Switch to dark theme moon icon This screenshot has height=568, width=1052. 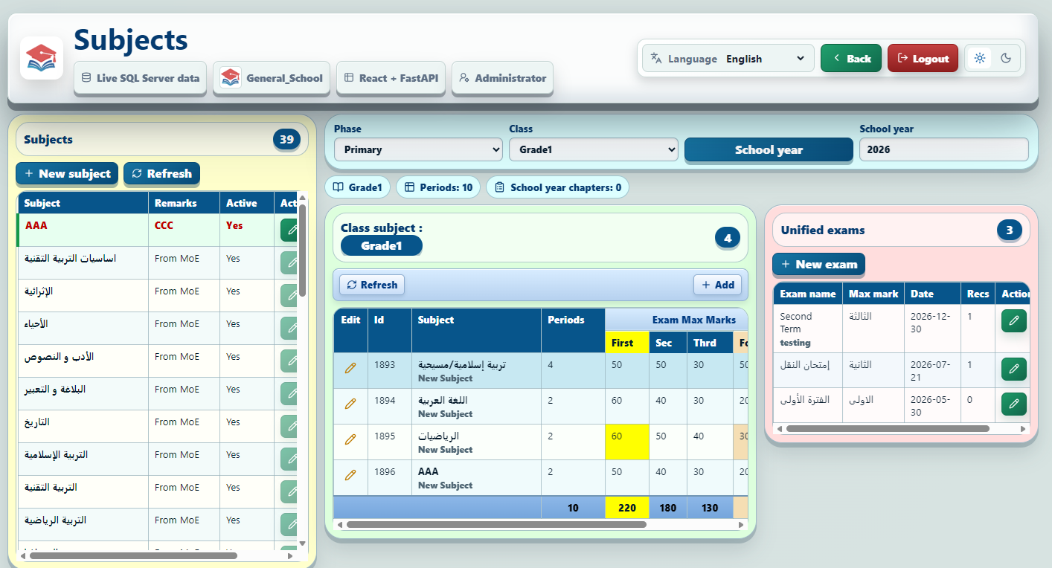tap(1007, 59)
